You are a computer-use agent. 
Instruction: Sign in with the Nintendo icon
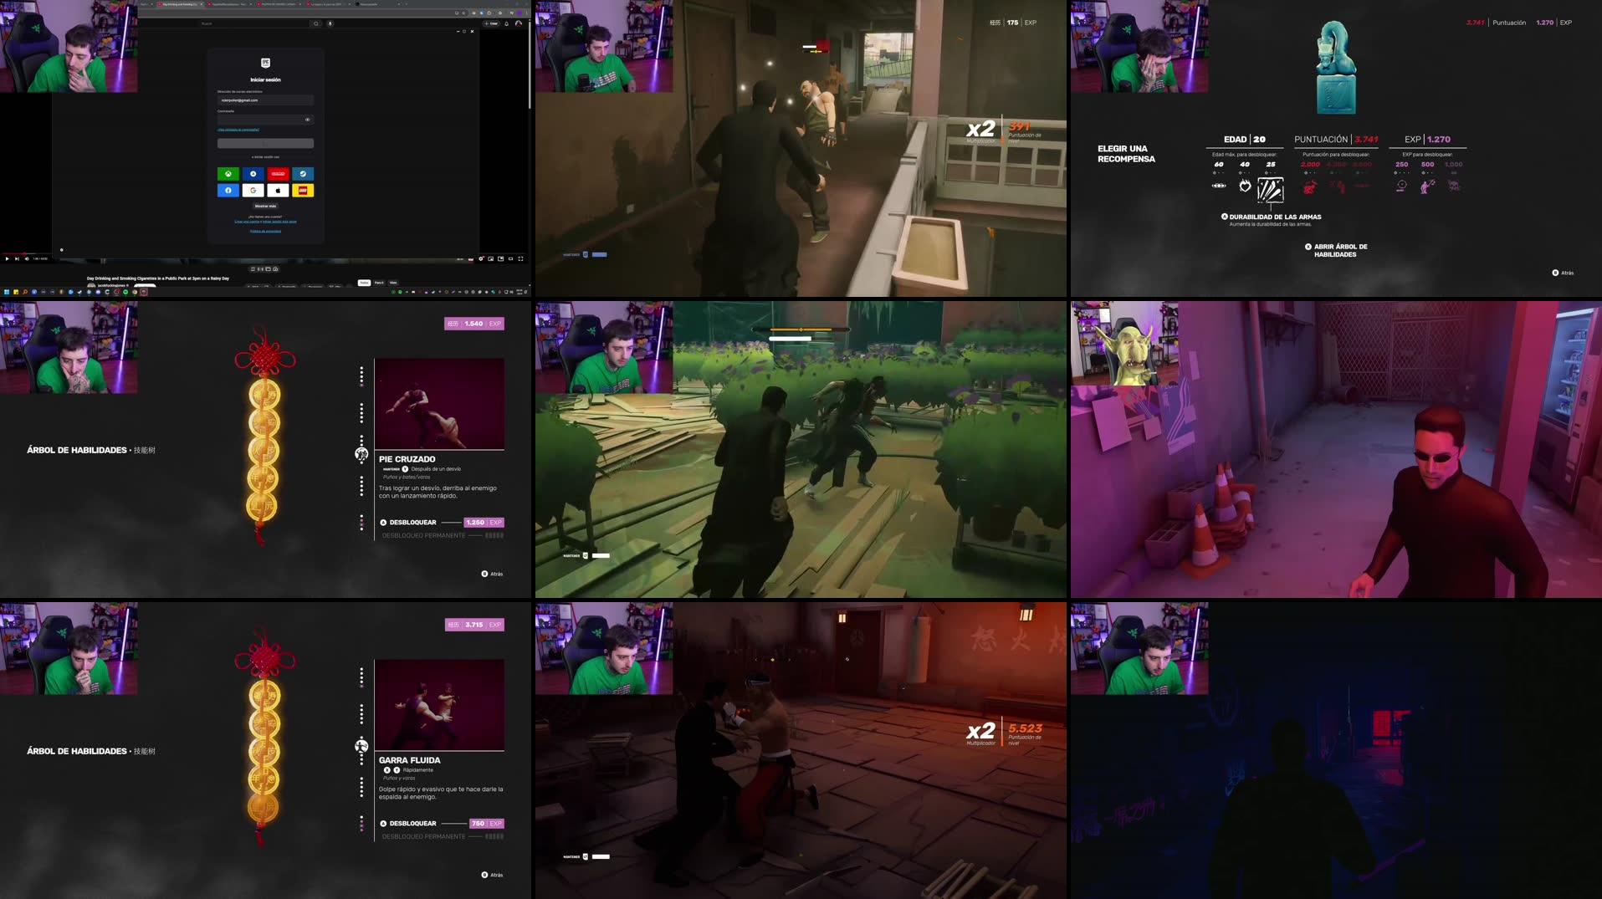[278, 174]
